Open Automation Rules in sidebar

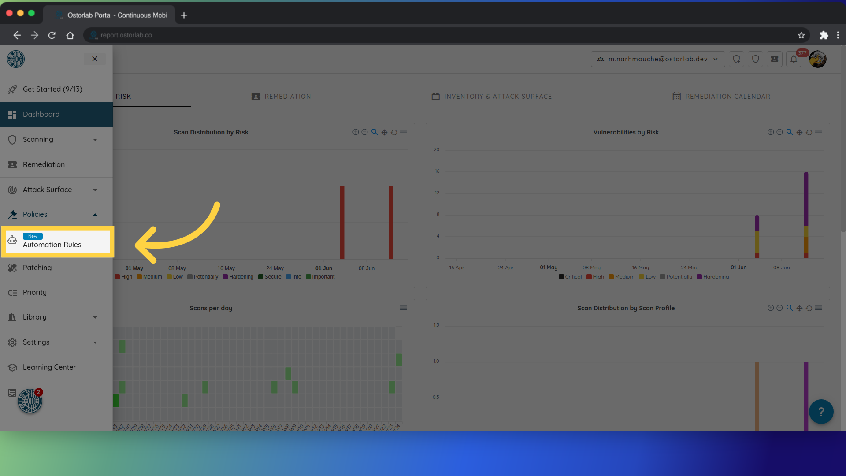[x=52, y=245]
